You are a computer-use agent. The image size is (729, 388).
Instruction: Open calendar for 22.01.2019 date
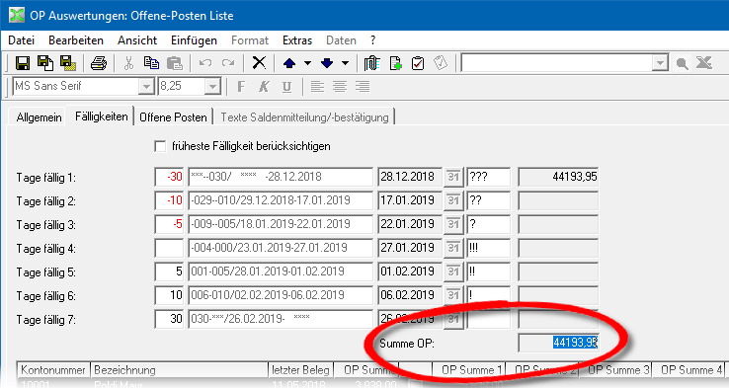tap(453, 224)
